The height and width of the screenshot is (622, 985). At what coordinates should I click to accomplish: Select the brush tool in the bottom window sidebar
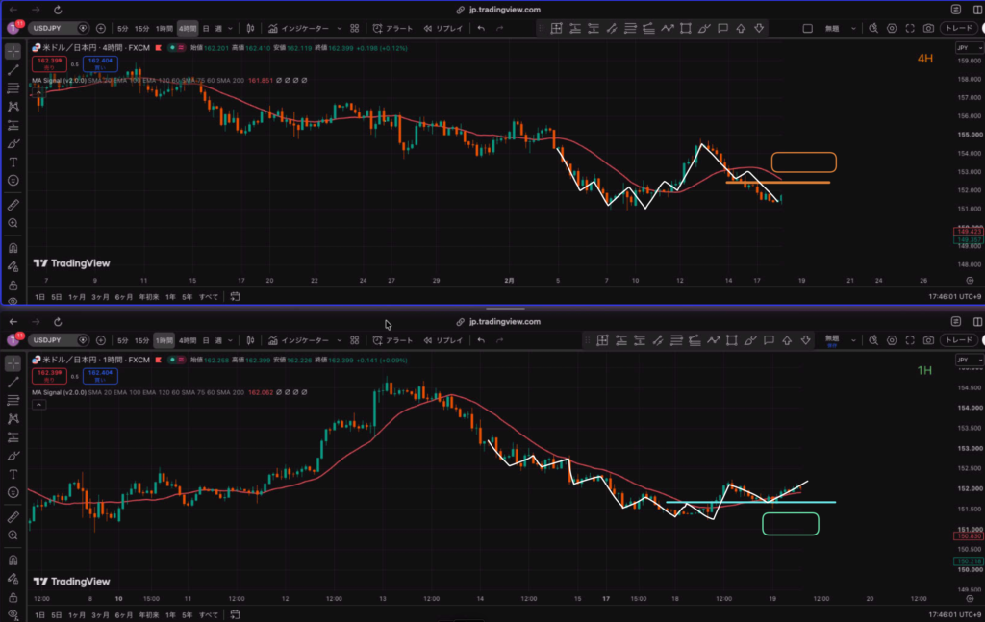[13, 456]
